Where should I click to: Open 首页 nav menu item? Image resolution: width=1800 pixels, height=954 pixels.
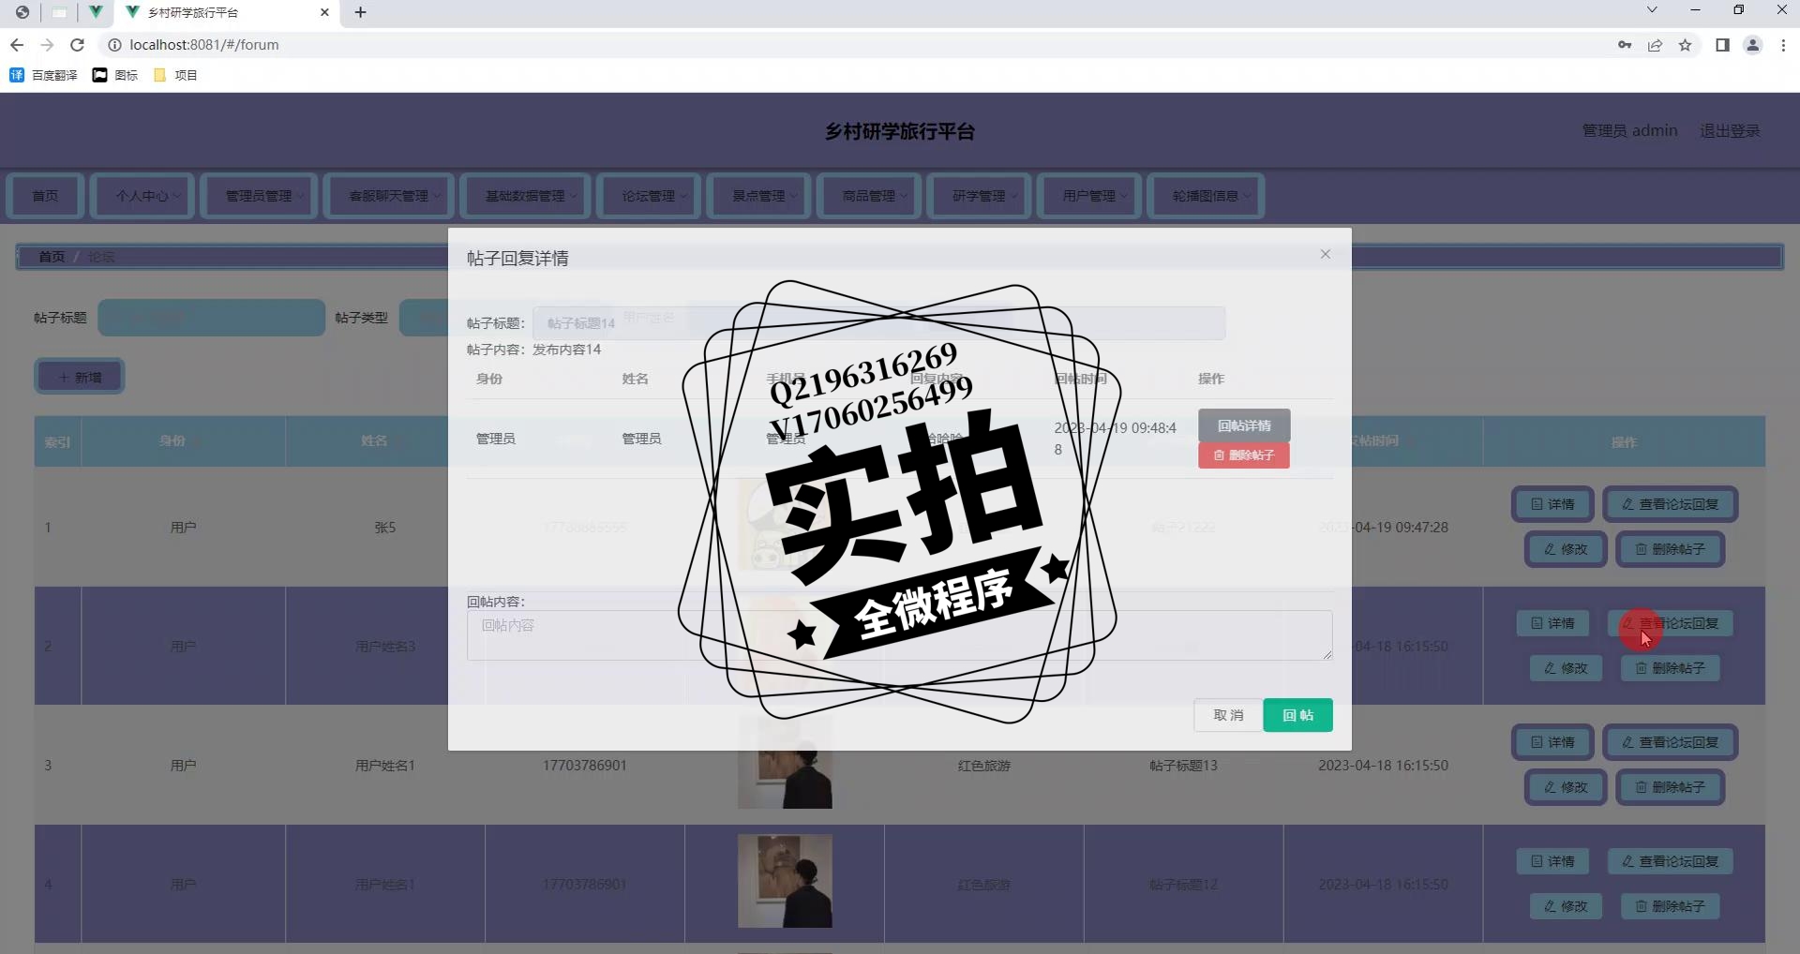[x=45, y=196]
